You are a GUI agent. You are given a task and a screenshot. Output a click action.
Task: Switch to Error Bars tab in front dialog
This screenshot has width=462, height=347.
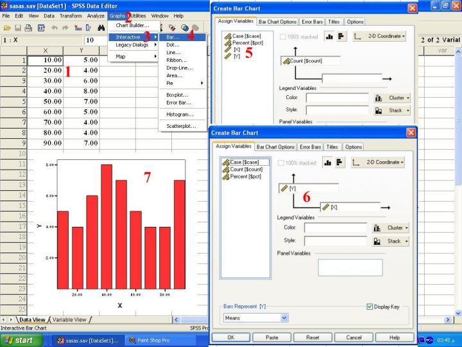coord(311,147)
